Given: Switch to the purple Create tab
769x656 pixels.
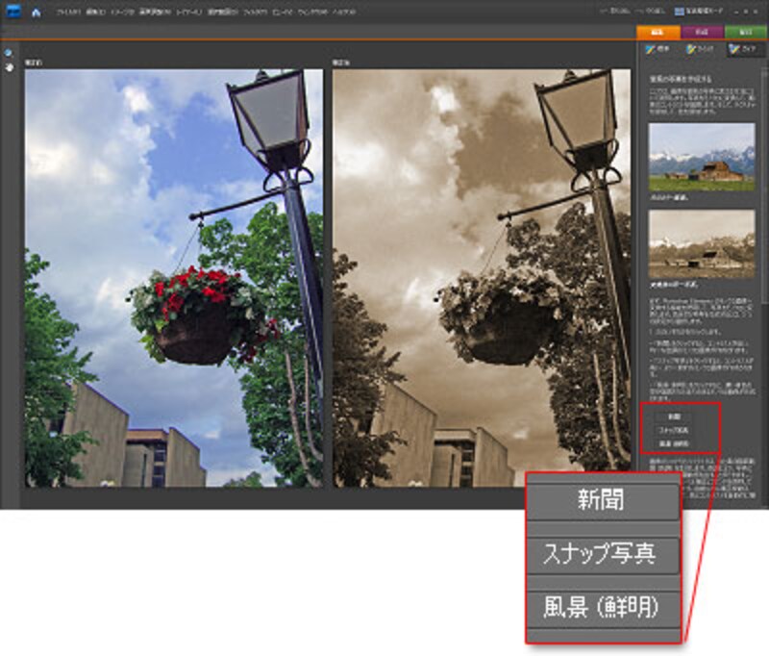Looking at the screenshot, I should pyautogui.click(x=701, y=32).
